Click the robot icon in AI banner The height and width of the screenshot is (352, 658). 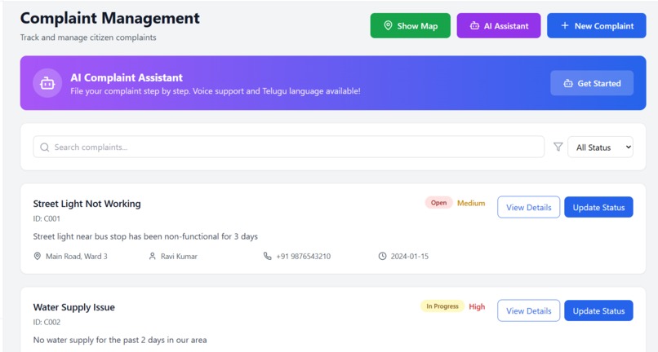(x=47, y=83)
